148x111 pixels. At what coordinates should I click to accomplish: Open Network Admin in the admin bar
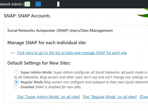click(x=12, y=4)
